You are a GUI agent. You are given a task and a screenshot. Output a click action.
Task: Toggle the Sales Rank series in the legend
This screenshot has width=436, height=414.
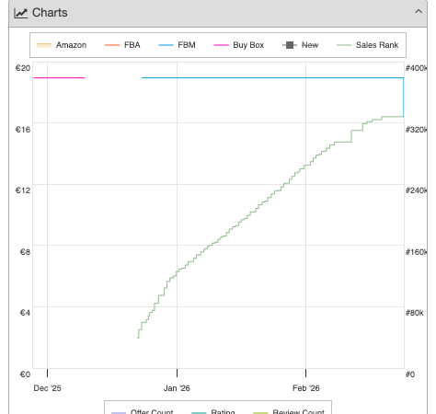(367, 45)
